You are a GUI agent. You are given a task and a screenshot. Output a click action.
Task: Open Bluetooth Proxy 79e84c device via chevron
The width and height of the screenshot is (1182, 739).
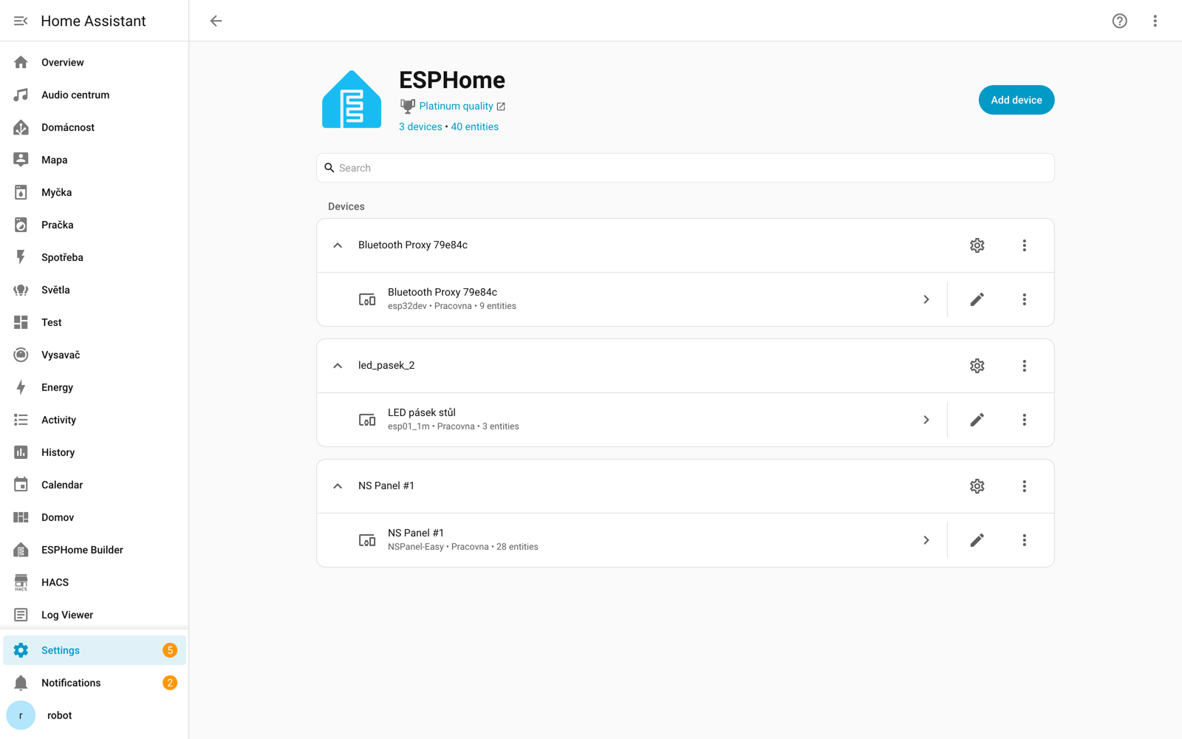pyautogui.click(x=926, y=299)
